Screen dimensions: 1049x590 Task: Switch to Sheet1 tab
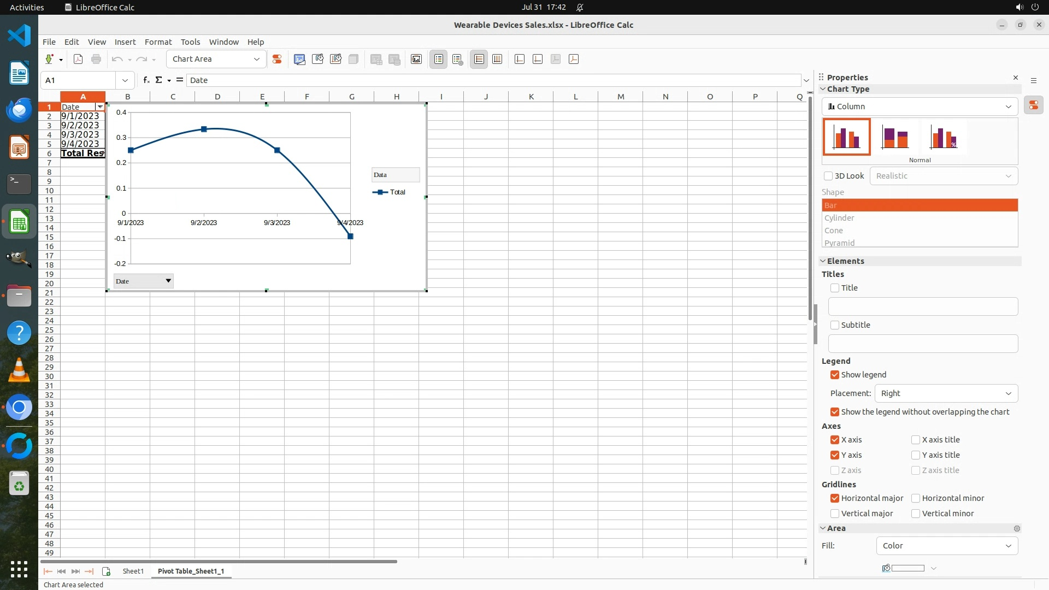pos(133,571)
